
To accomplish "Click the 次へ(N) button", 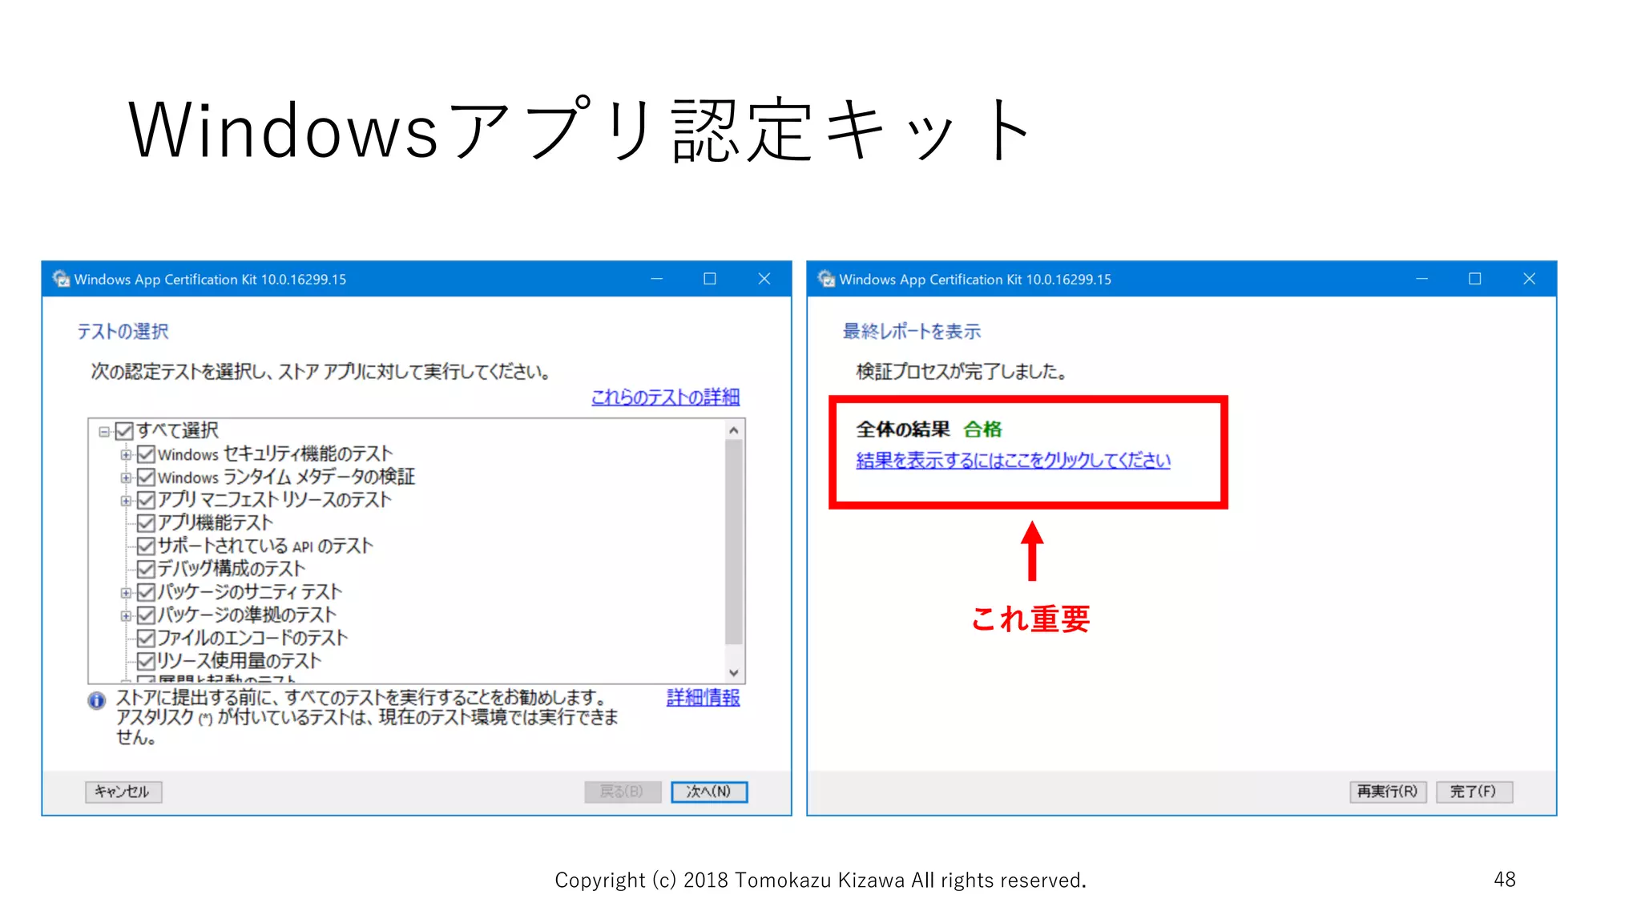I will [x=709, y=792].
